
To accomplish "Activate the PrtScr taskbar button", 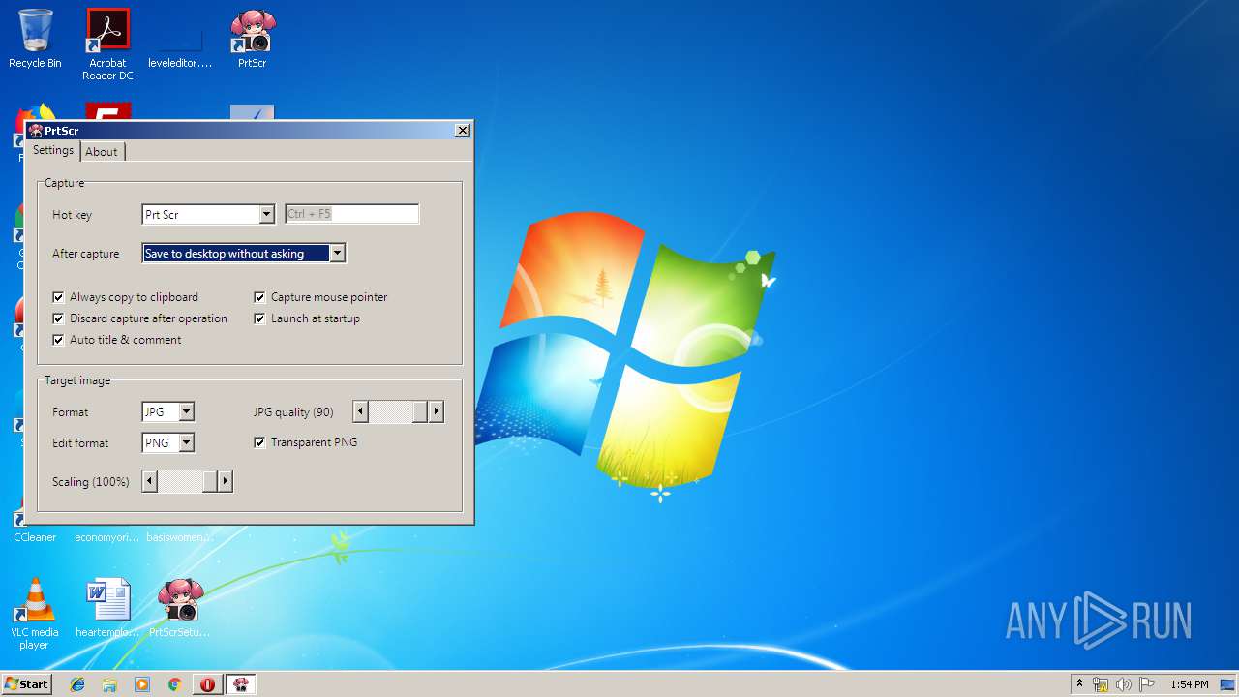I will coord(241,684).
